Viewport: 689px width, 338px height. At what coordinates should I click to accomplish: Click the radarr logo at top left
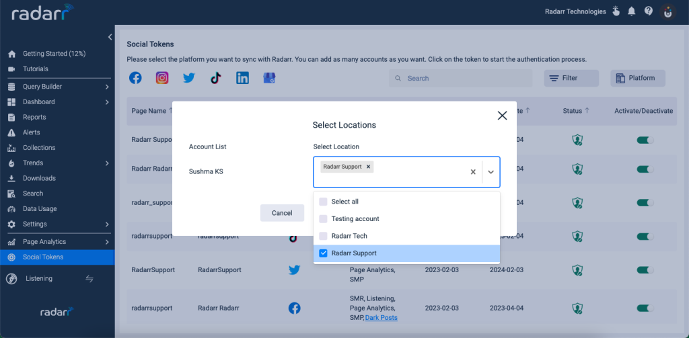(x=42, y=13)
